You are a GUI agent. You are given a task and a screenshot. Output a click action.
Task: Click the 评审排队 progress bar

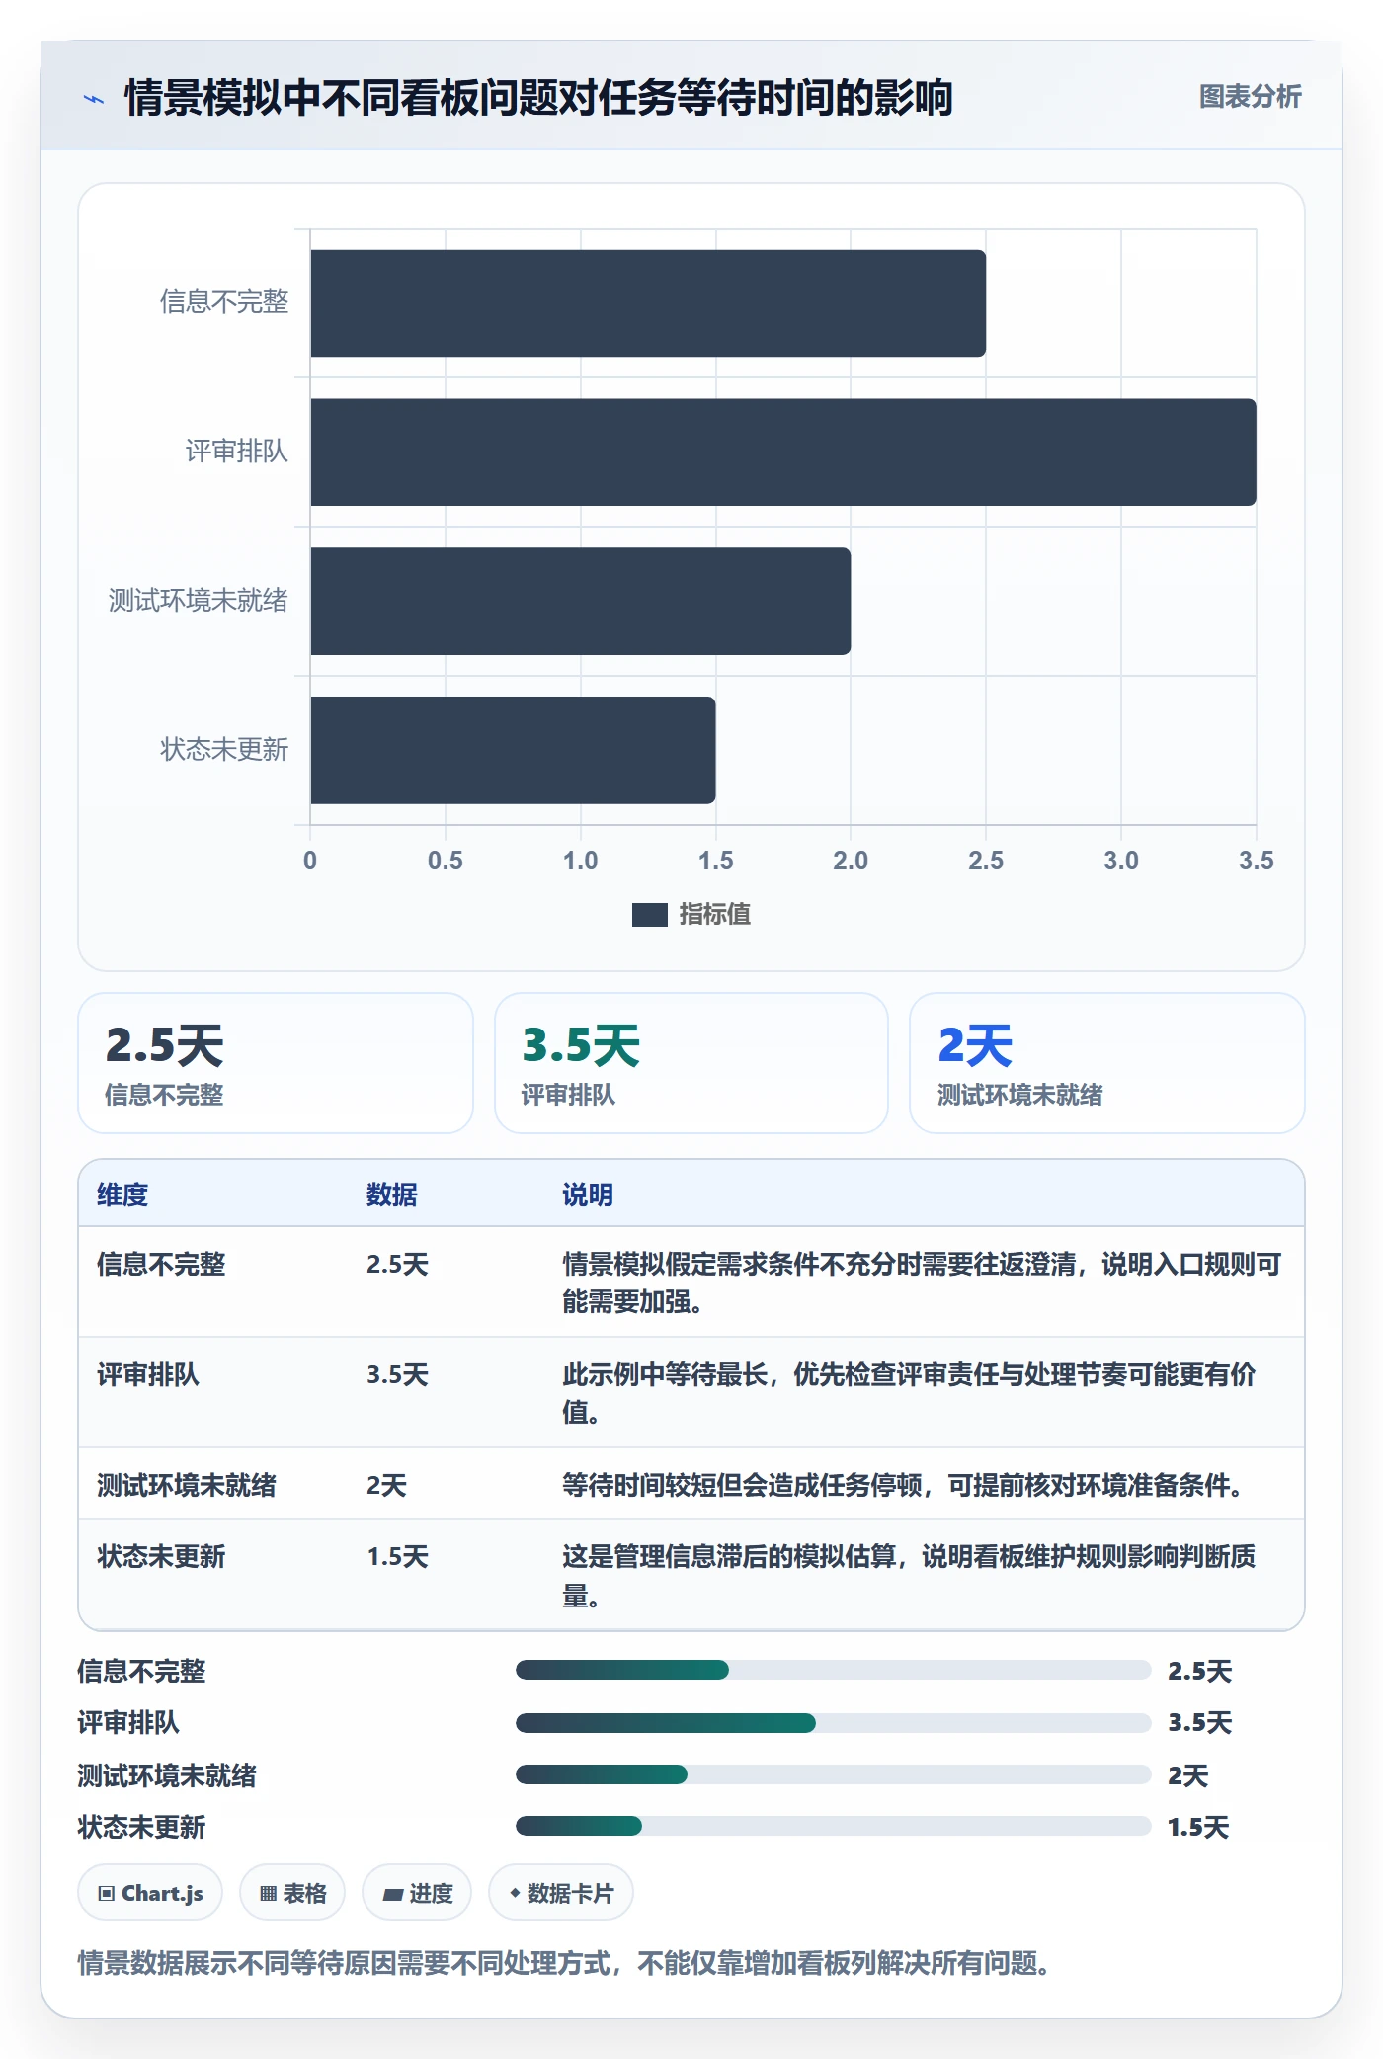(833, 1723)
